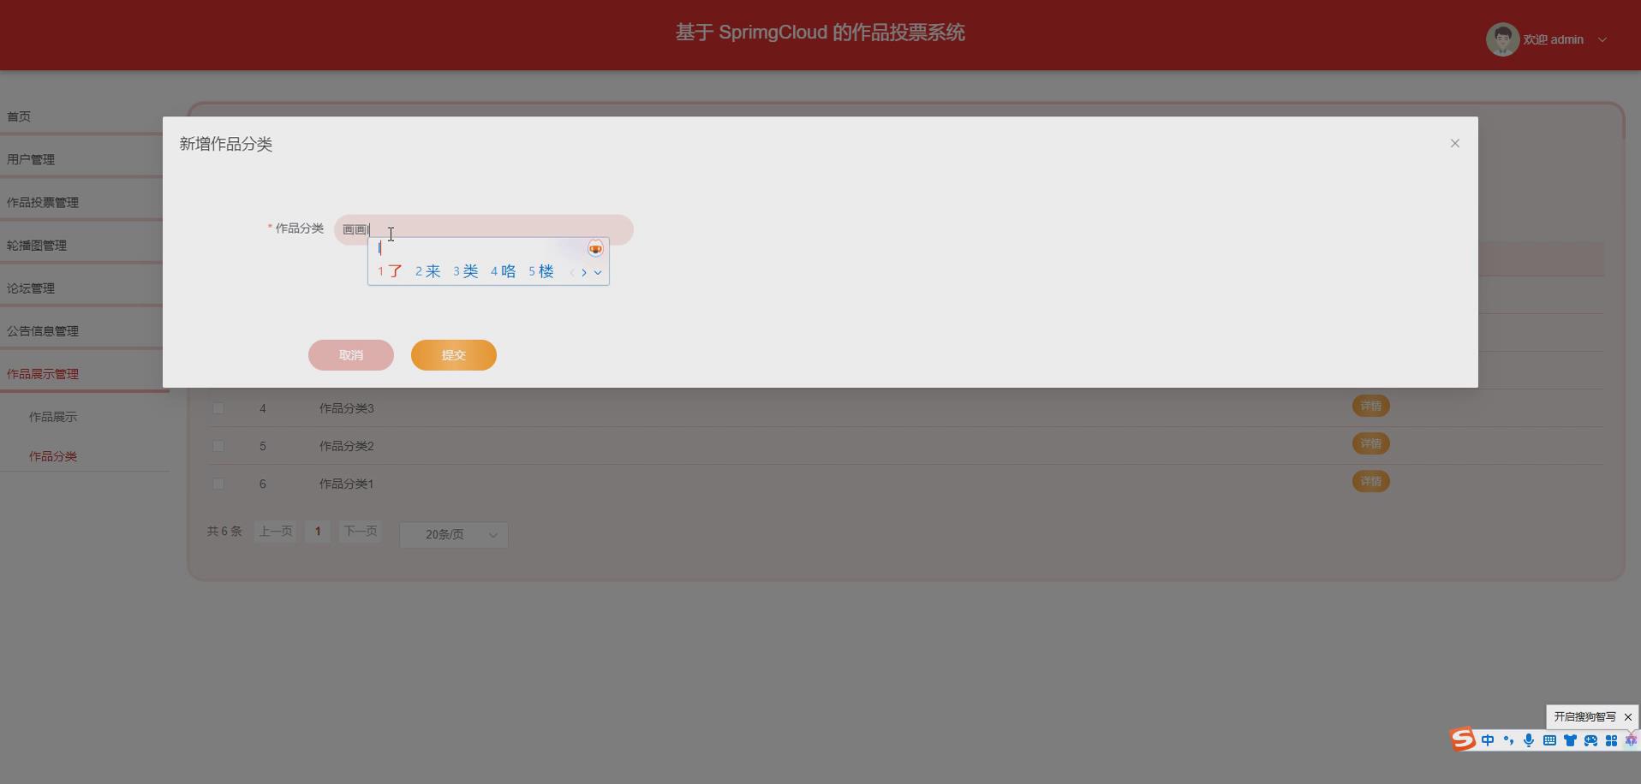
Task: Open the Sogou skin shirt icon
Action: click(x=1570, y=740)
